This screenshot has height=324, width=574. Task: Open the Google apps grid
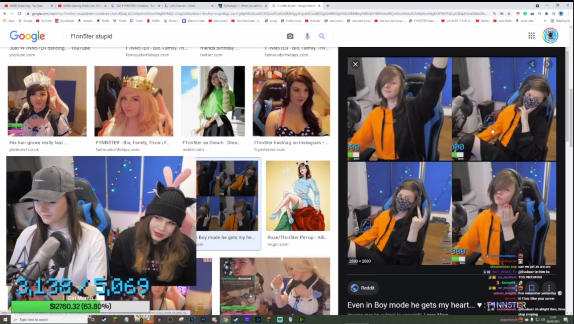click(531, 36)
